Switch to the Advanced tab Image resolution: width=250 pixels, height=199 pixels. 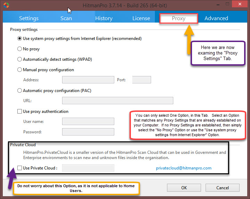pyautogui.click(x=216, y=18)
